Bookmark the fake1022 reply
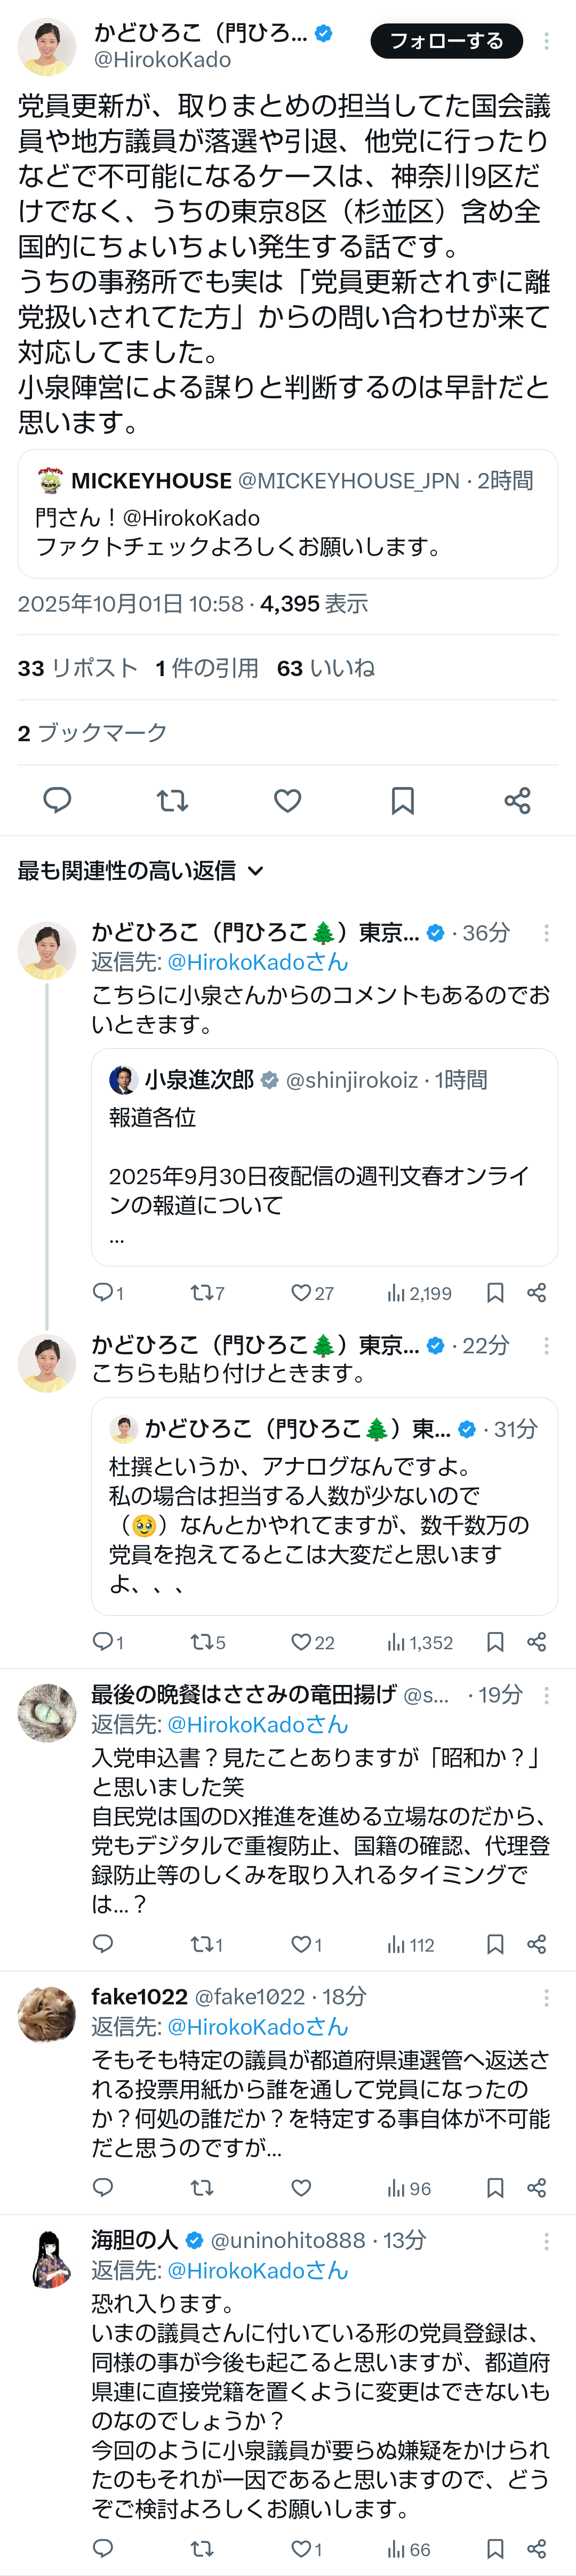Image resolution: width=576 pixels, height=2576 pixels. point(495,2188)
